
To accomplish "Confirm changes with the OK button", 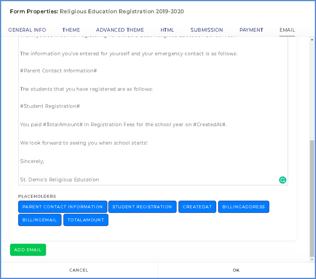I will coord(236,270).
